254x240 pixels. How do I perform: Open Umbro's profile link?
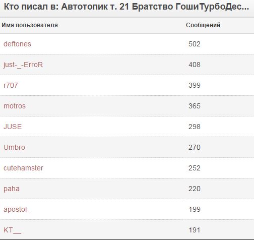coord(14,147)
